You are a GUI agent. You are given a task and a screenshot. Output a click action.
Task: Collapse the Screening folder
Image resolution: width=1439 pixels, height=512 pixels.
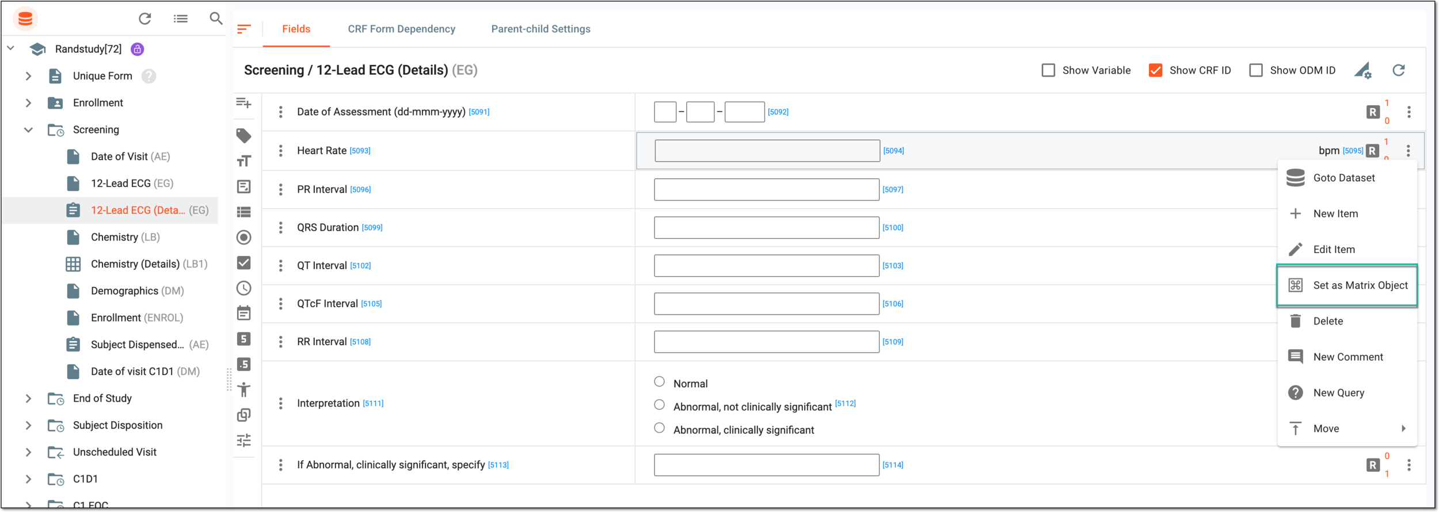coord(28,130)
